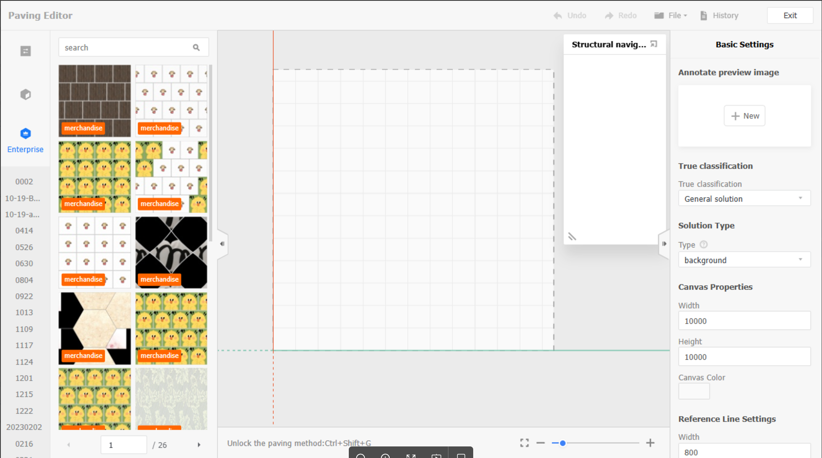Collapse the Structural navigation panel icon

(x=654, y=44)
